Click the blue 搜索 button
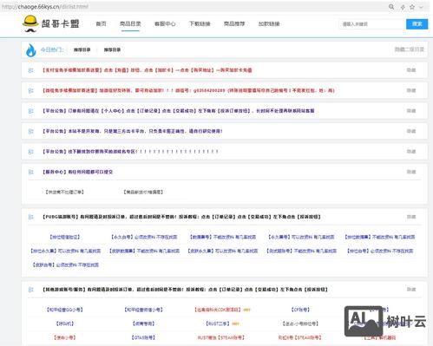433x346 pixels. 417,24
